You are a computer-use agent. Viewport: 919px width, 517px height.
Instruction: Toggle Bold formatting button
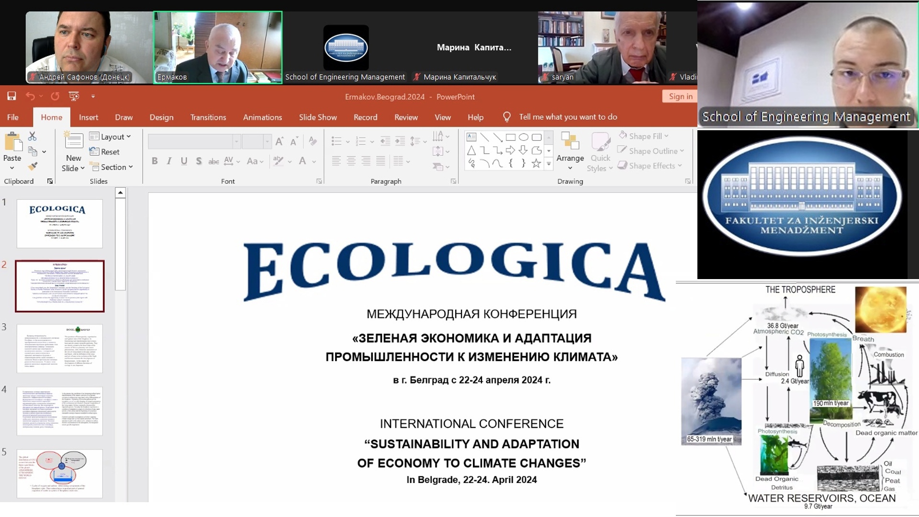click(155, 161)
